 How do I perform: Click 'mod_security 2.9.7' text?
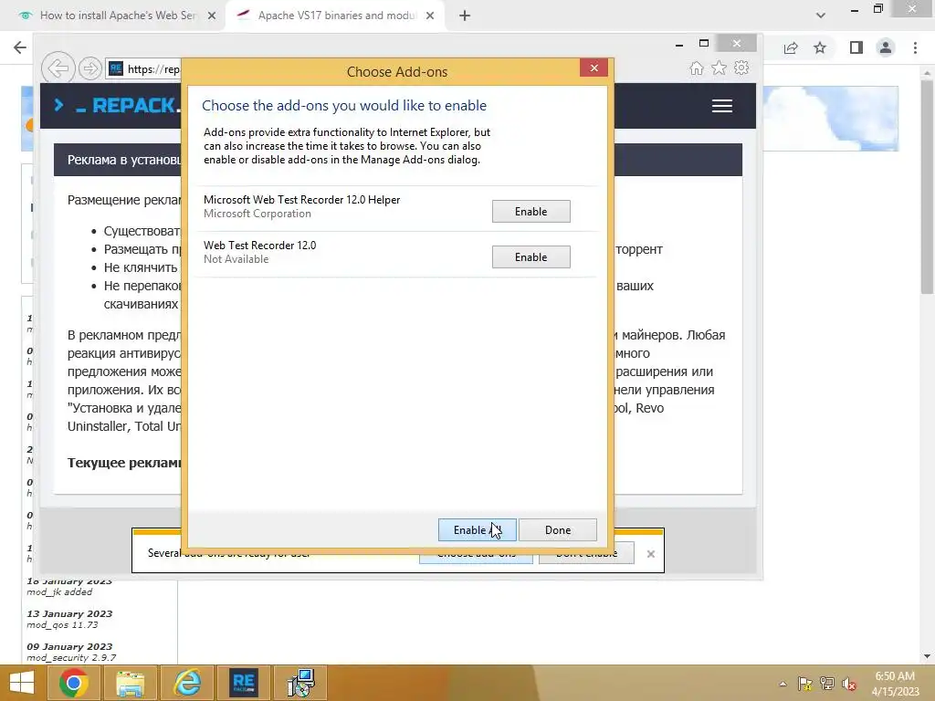pyautogui.click(x=71, y=657)
